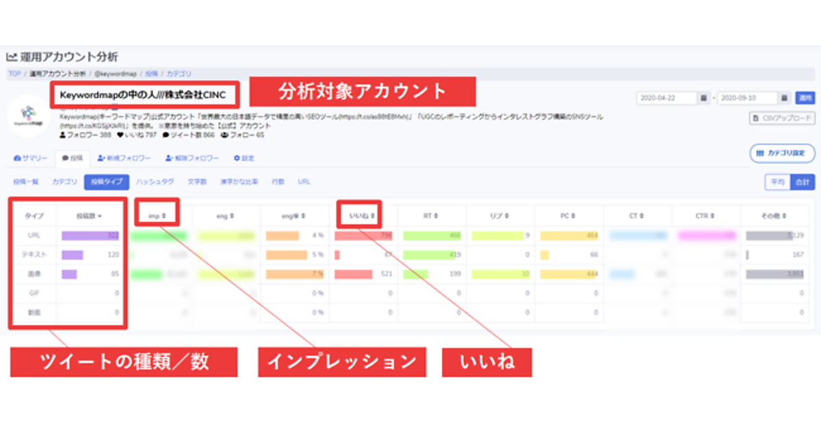Image resolution: width=821 pixels, height=431 pixels.
Task: Click the カテゴリ breadcrumb link
Action: [179, 73]
